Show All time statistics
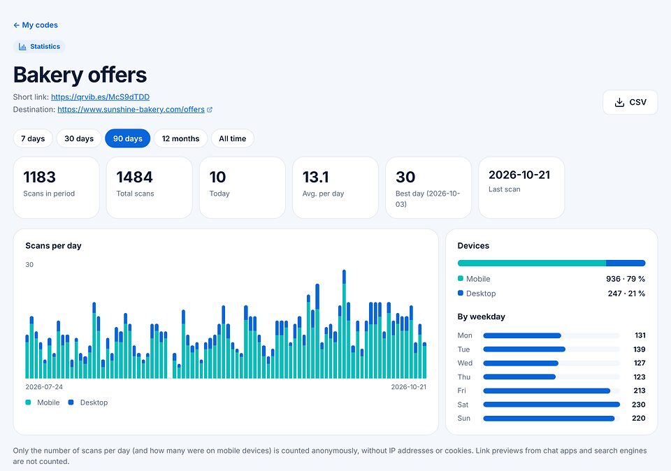The height and width of the screenshot is (471, 671). coord(232,138)
